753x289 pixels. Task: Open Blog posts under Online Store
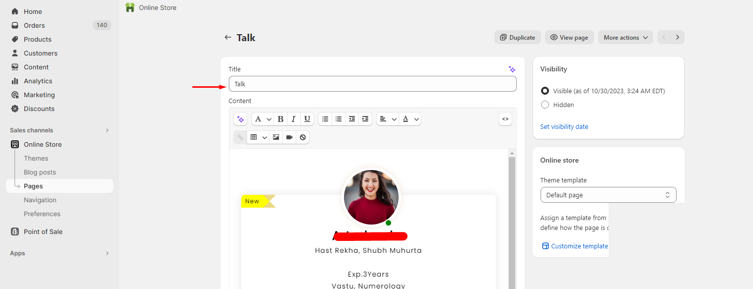point(40,172)
